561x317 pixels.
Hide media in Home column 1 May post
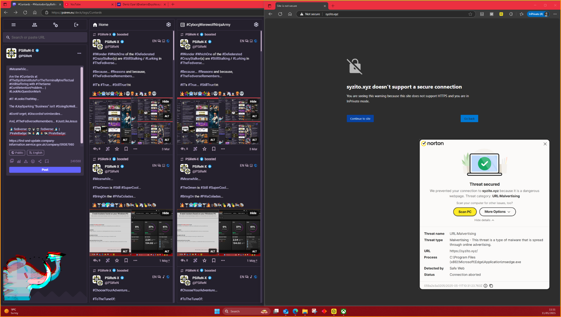(166, 213)
